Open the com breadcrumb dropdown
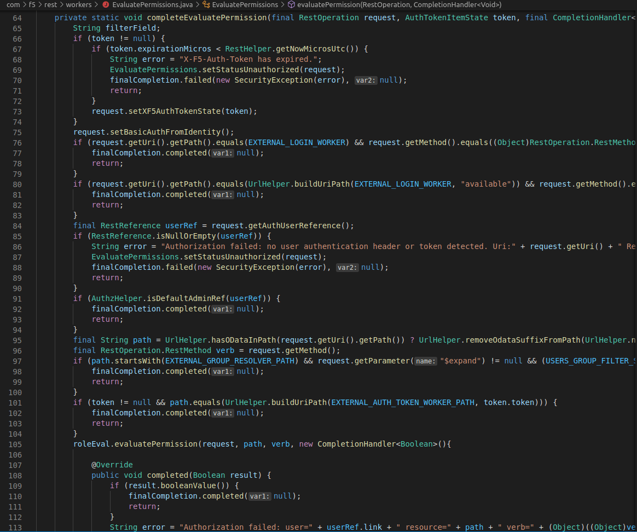The width and height of the screenshot is (637, 532). coord(14,4)
